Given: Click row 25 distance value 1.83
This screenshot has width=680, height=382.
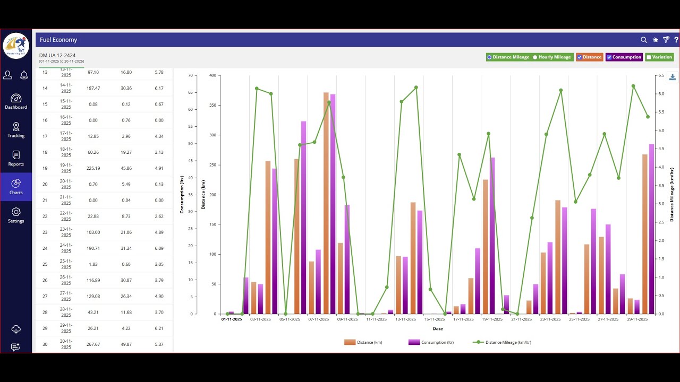Looking at the screenshot, I should (93, 264).
